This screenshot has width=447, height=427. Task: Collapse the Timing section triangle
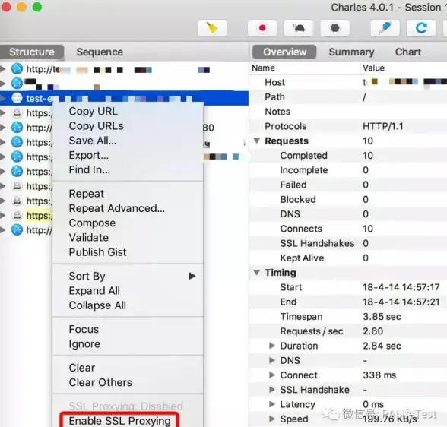click(x=257, y=273)
